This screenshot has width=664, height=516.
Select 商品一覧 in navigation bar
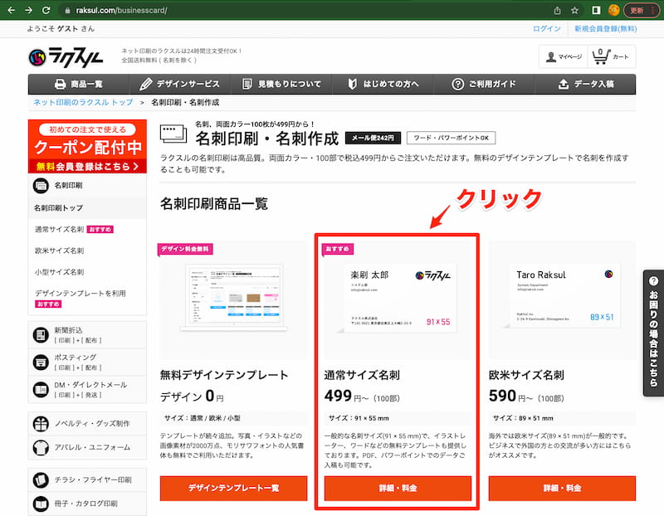78,84
